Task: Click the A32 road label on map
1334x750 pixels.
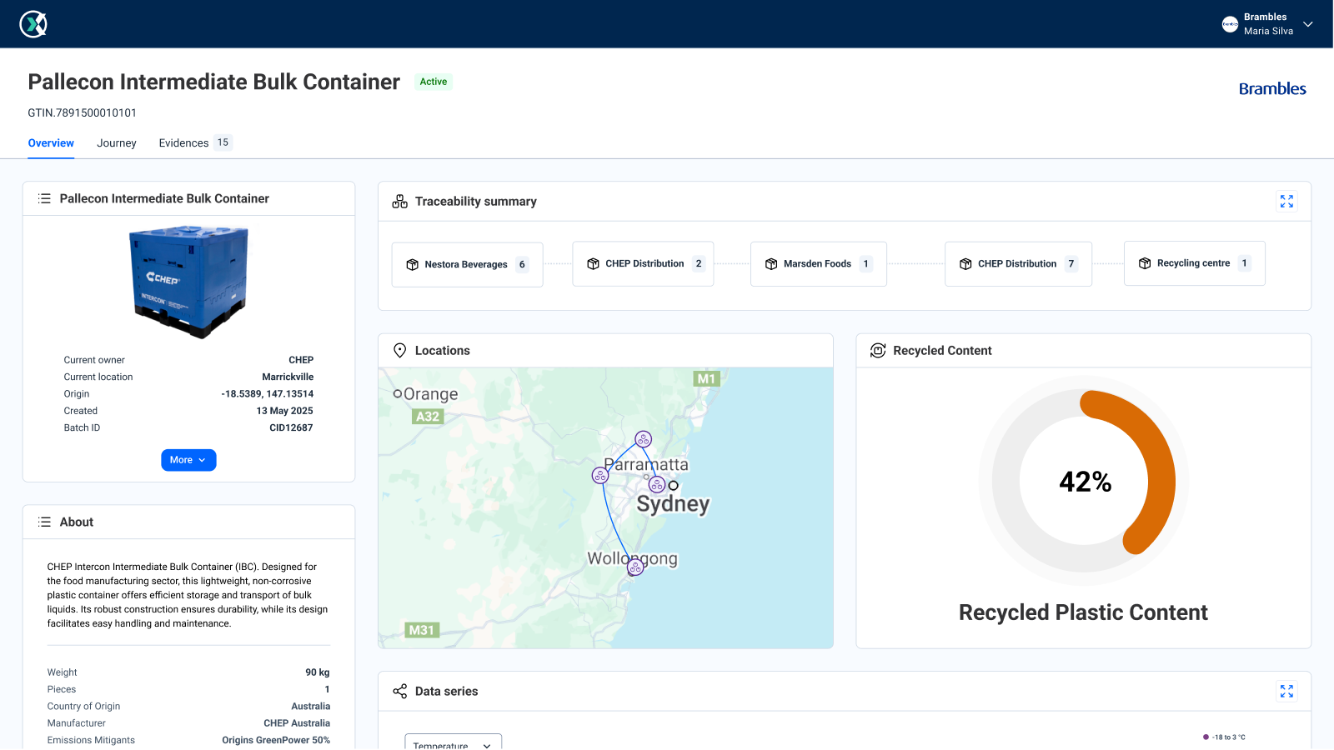Action: pyautogui.click(x=428, y=417)
